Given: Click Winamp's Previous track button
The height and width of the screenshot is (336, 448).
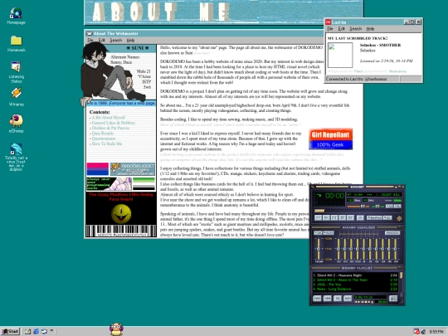Looking at the screenshot, I should [318, 217].
